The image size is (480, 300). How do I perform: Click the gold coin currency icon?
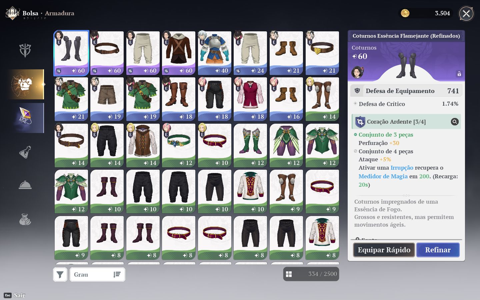[405, 13]
